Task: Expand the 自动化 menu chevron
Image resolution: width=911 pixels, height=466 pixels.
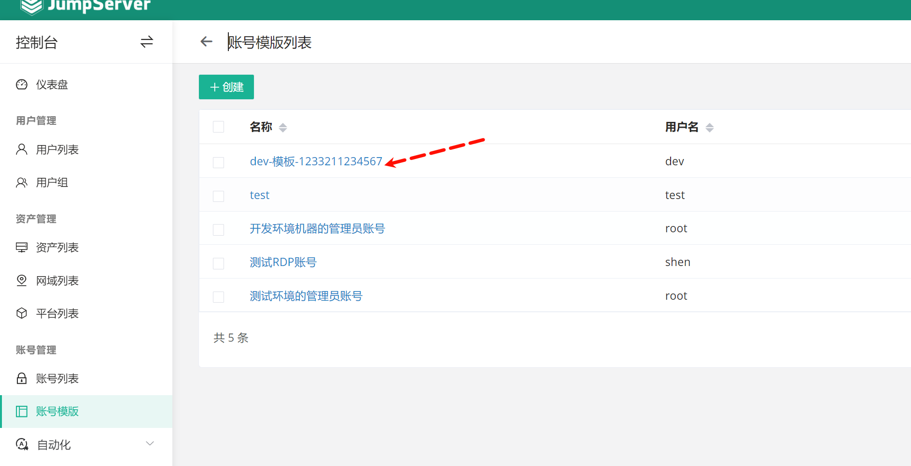Action: [x=150, y=444]
